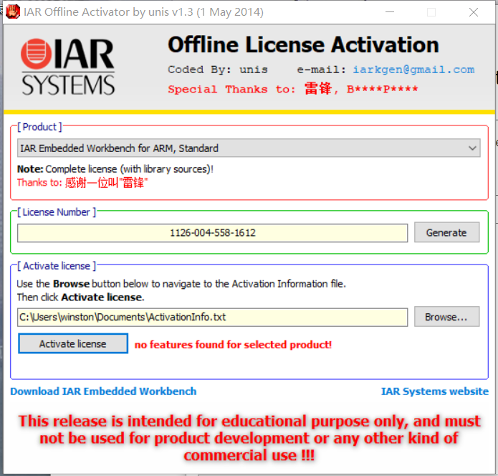This screenshot has height=476, width=498.
Task: Click the IAR Systems logo
Action: click(x=68, y=67)
